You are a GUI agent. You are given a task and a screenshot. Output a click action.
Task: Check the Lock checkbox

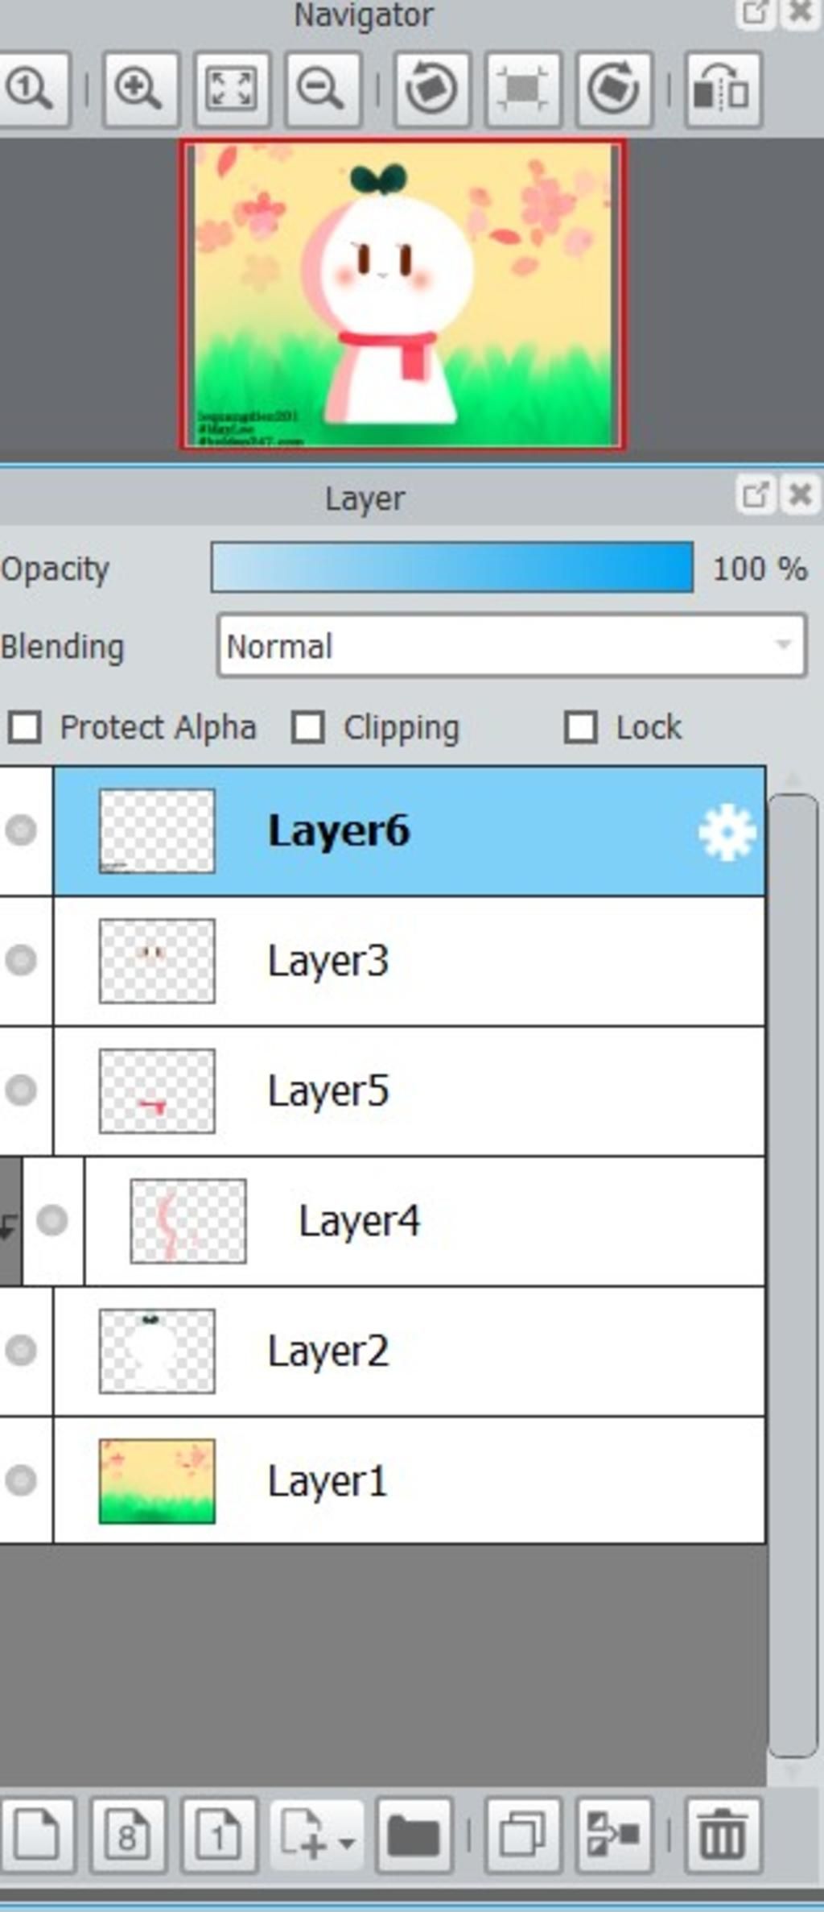point(581,727)
